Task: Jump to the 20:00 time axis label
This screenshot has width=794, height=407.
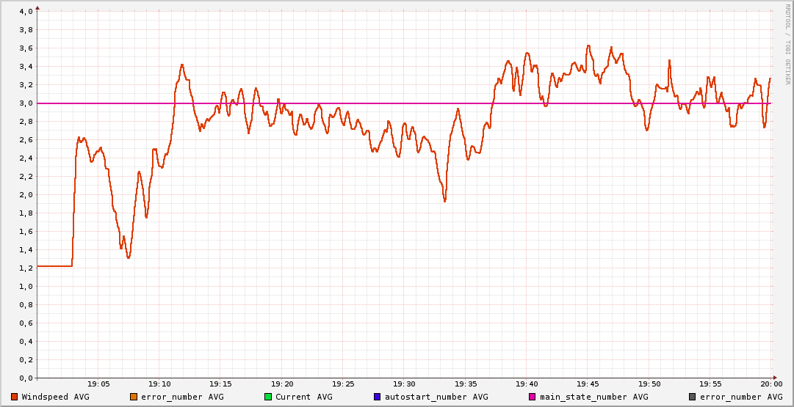Action: (770, 384)
